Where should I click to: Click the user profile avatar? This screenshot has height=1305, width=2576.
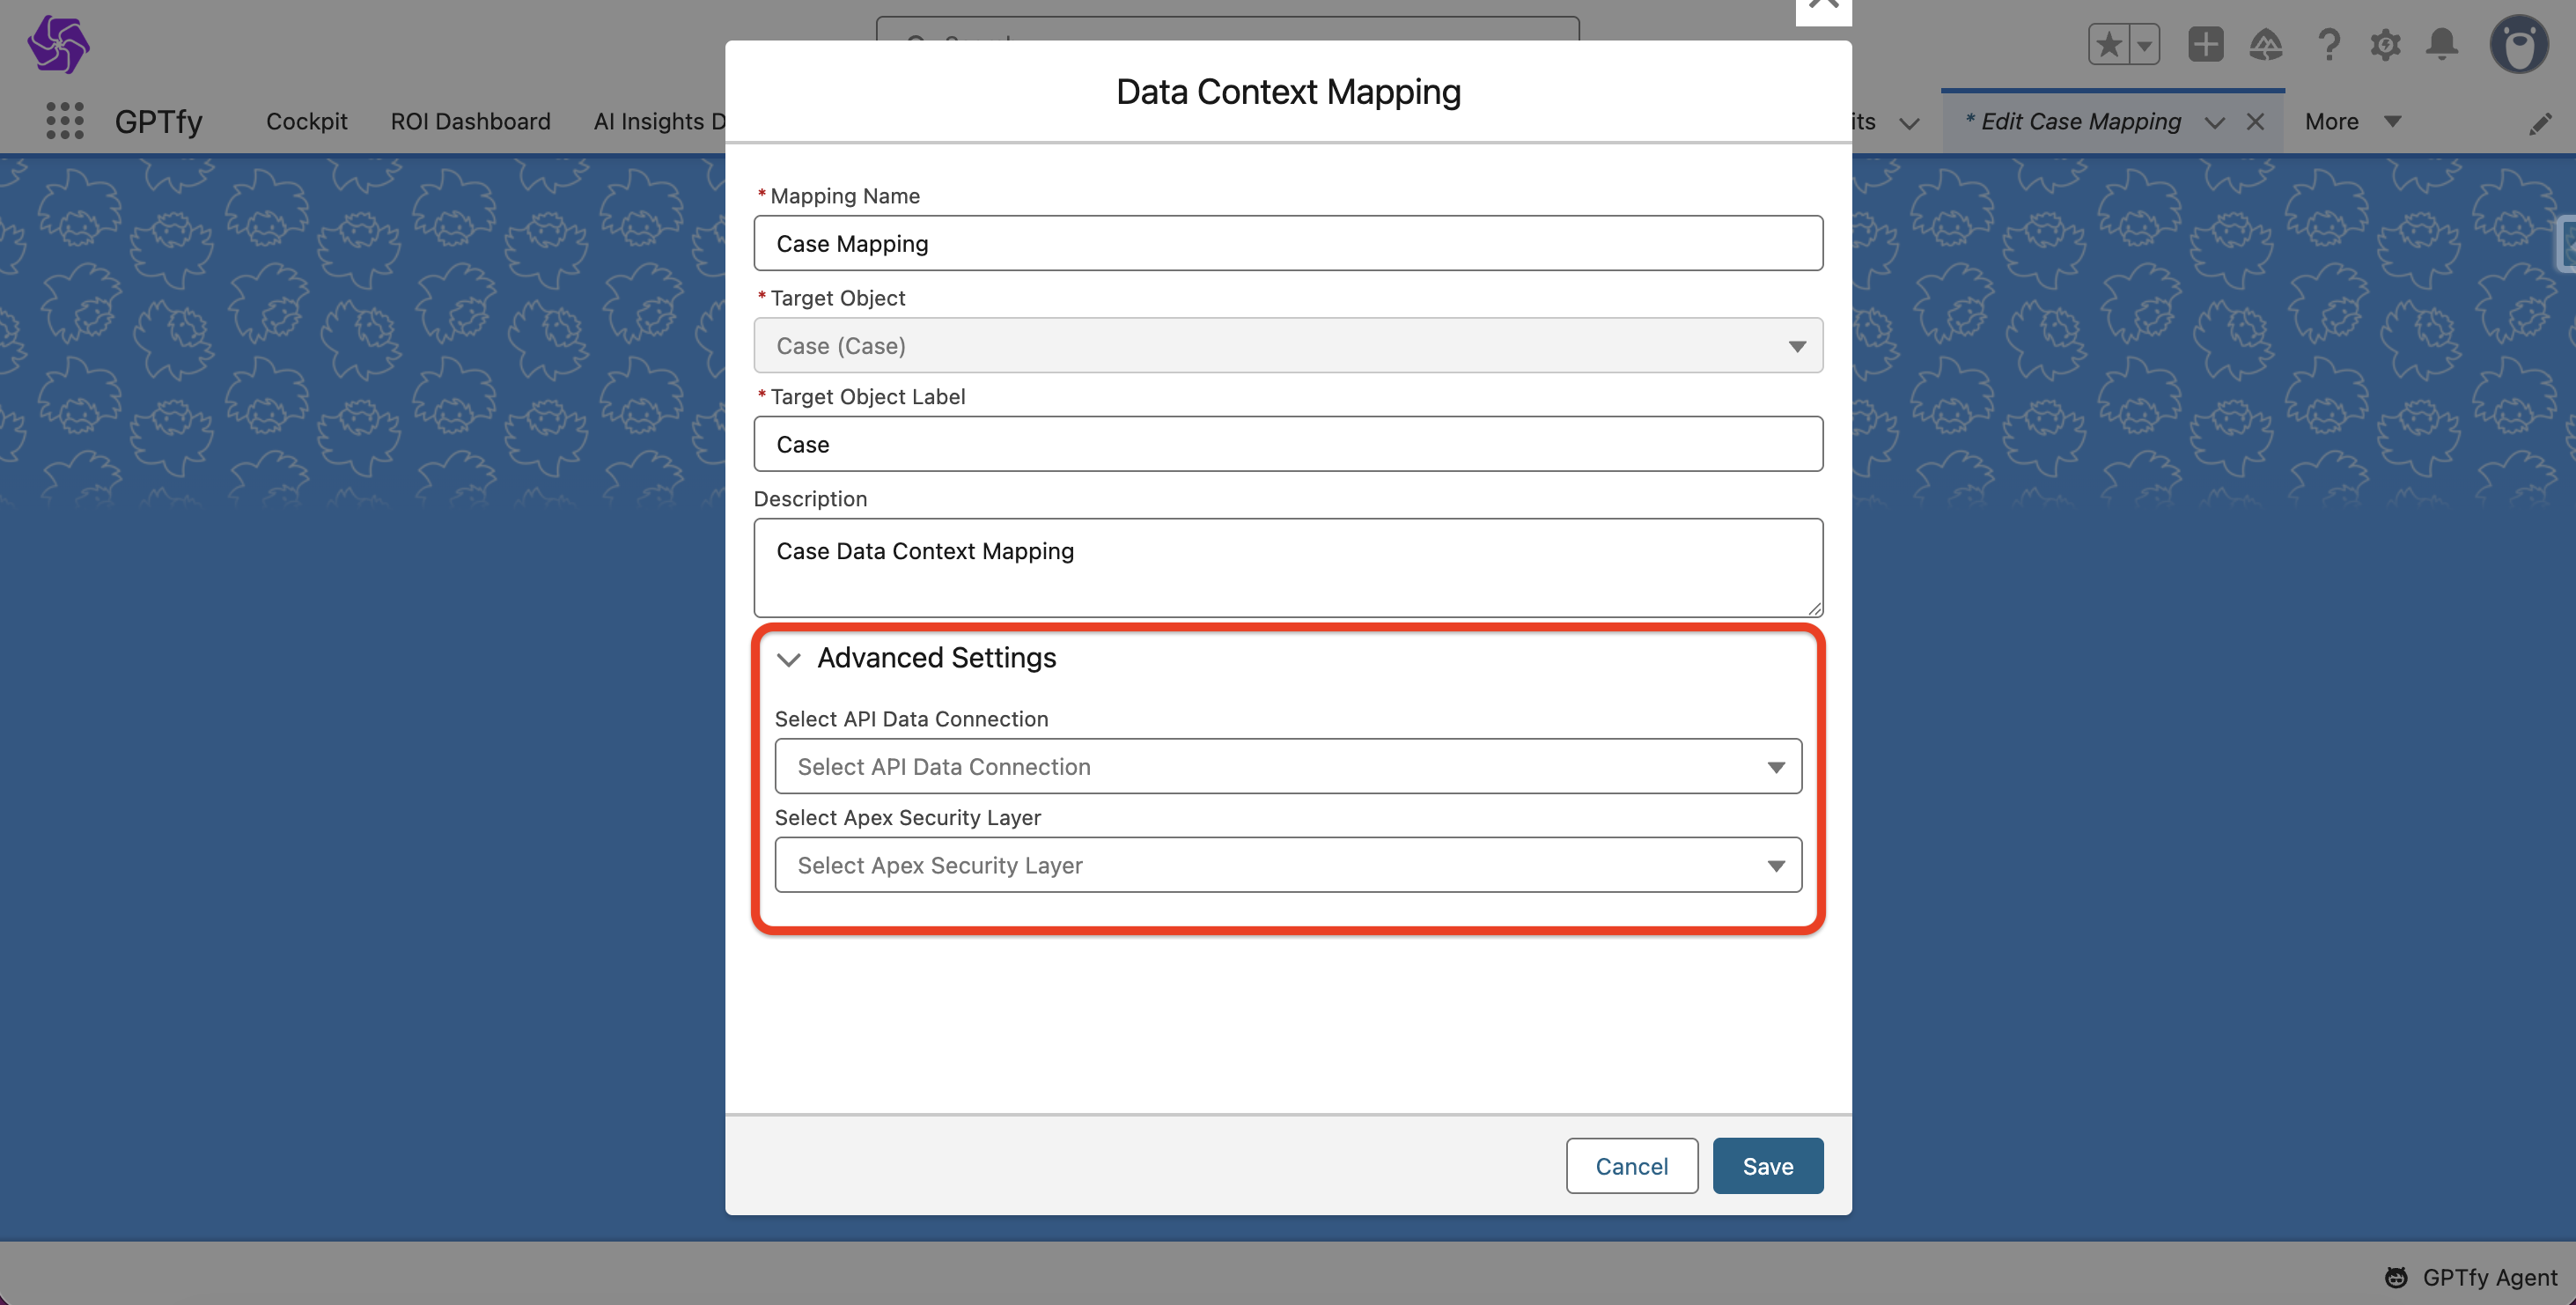(x=2518, y=44)
